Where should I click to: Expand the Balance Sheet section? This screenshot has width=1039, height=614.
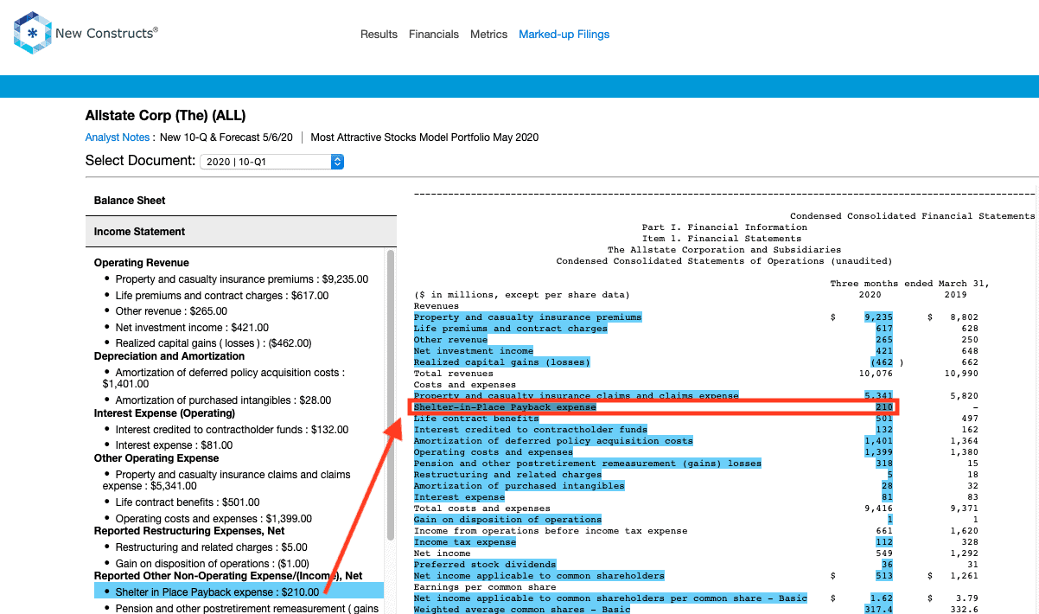[x=241, y=201]
